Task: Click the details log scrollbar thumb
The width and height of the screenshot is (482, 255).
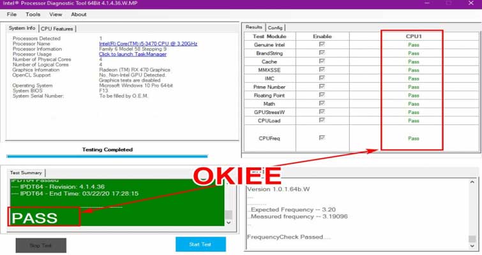Action: [472, 238]
